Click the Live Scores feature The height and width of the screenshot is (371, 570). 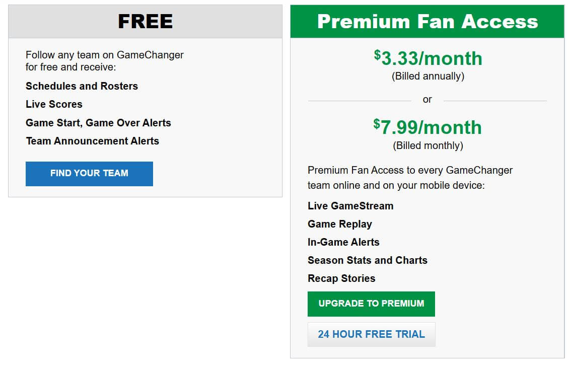(x=53, y=104)
